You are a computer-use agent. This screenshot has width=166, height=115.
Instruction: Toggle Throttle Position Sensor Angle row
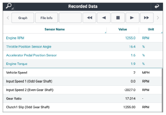tap(83, 47)
